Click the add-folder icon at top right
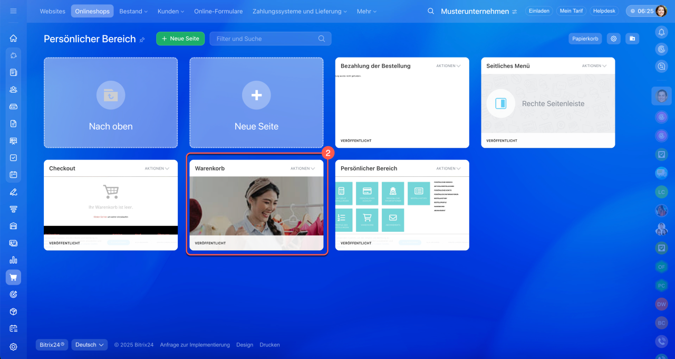Screen dimensions: 675x359 [632, 39]
